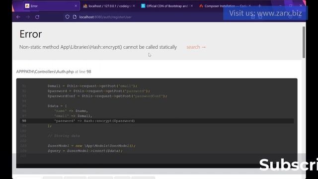
Task: Select the Non-static method error message text
Action: (x=98, y=47)
